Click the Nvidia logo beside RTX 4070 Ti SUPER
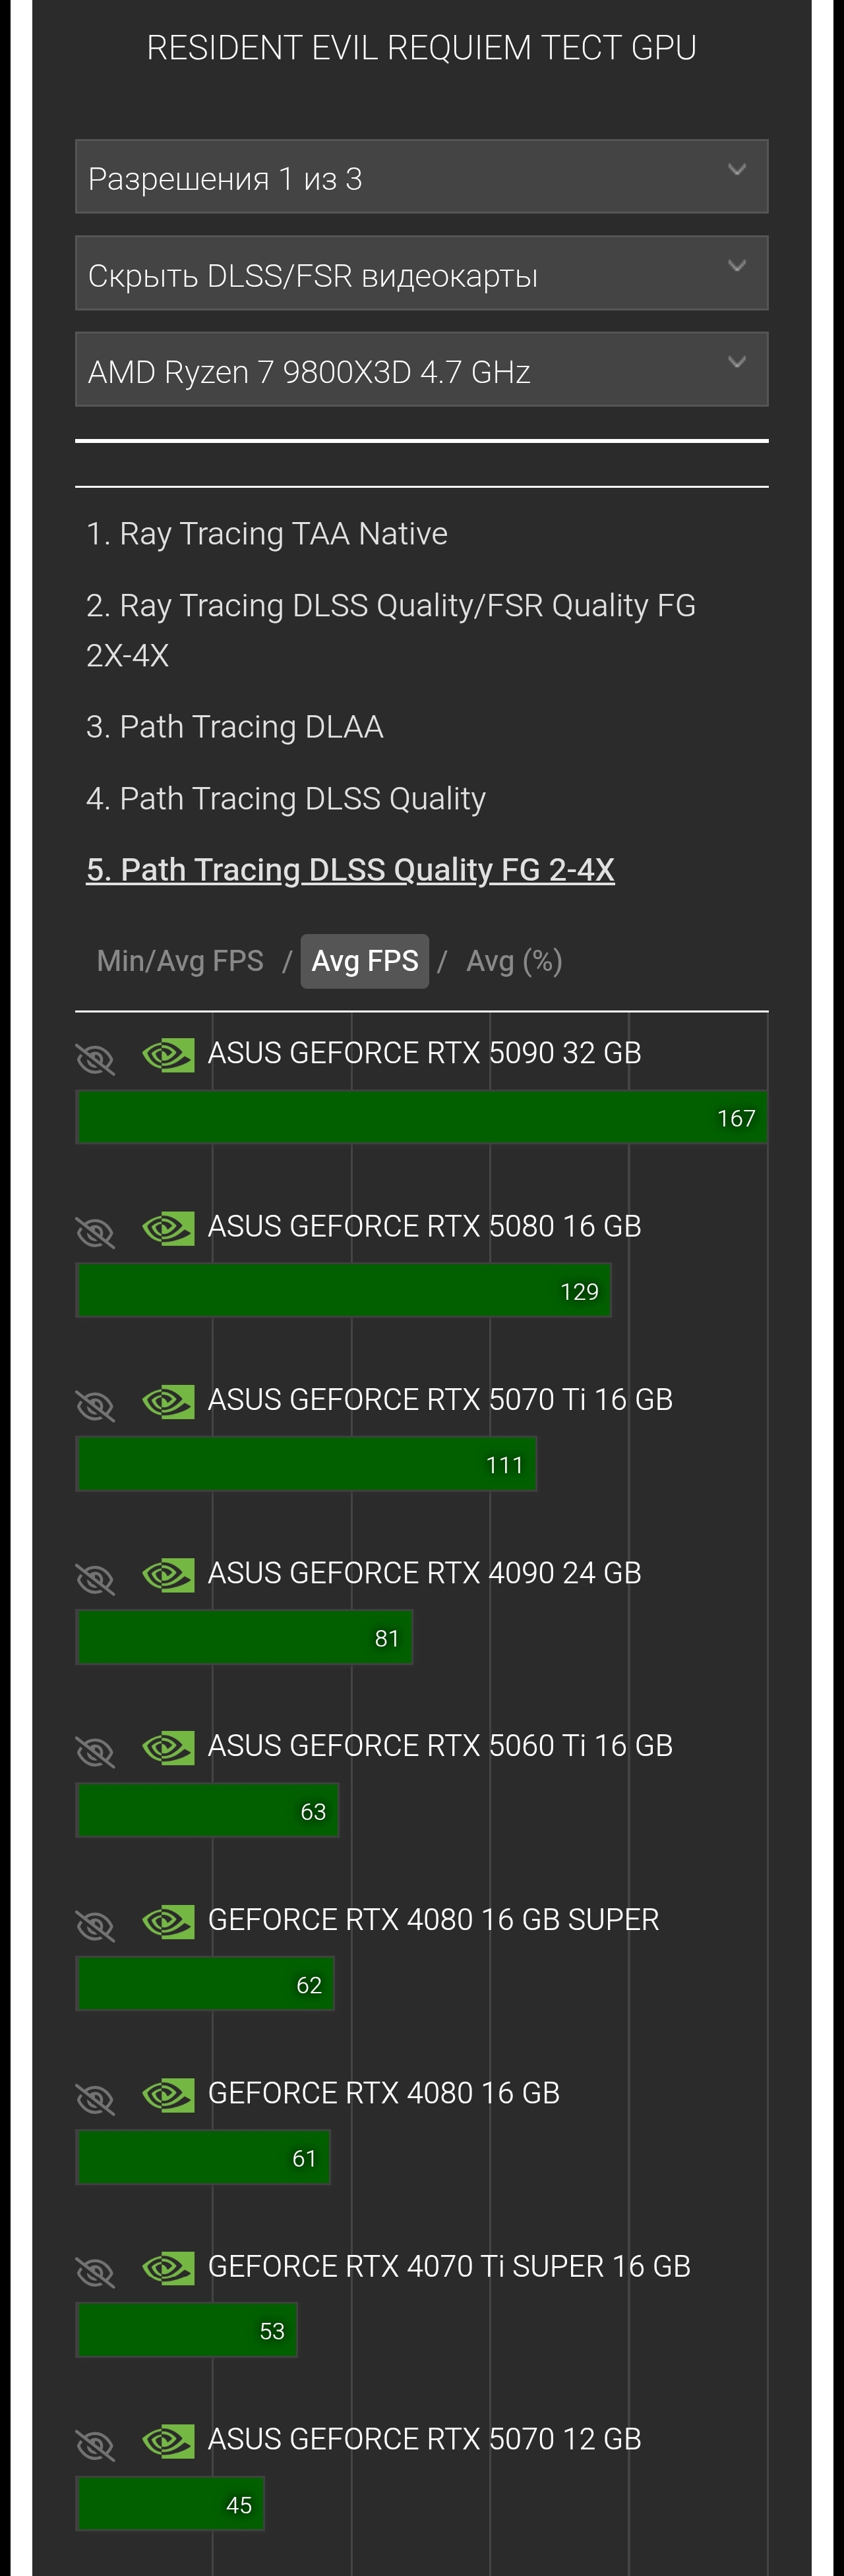Screen dimensions: 844x2576 [x=168, y=2268]
